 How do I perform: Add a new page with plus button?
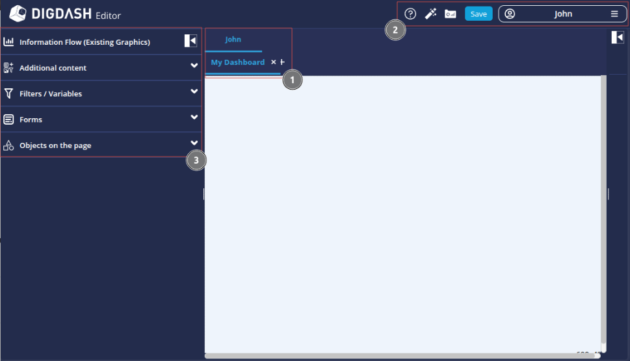(283, 62)
